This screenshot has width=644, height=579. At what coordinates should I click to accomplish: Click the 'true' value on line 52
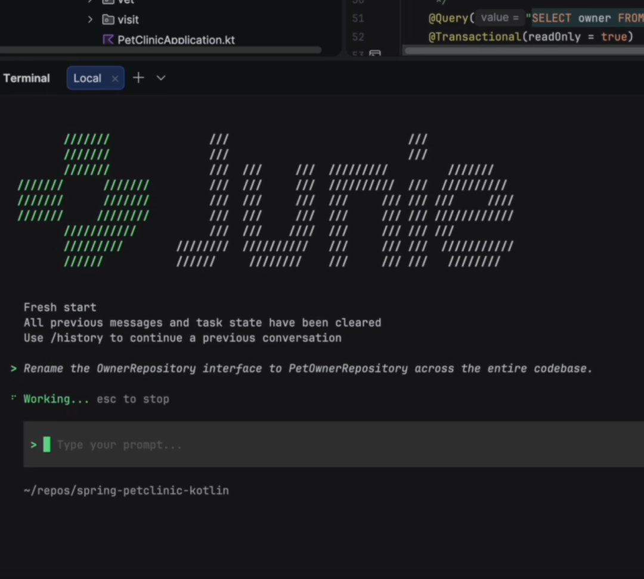[614, 37]
